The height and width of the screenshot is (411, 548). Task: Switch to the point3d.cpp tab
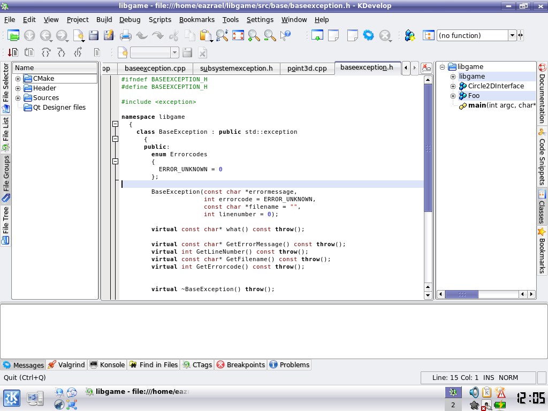[x=307, y=68]
